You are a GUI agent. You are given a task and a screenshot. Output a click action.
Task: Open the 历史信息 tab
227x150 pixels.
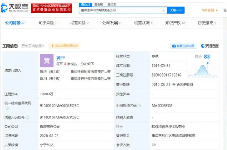click(207, 23)
